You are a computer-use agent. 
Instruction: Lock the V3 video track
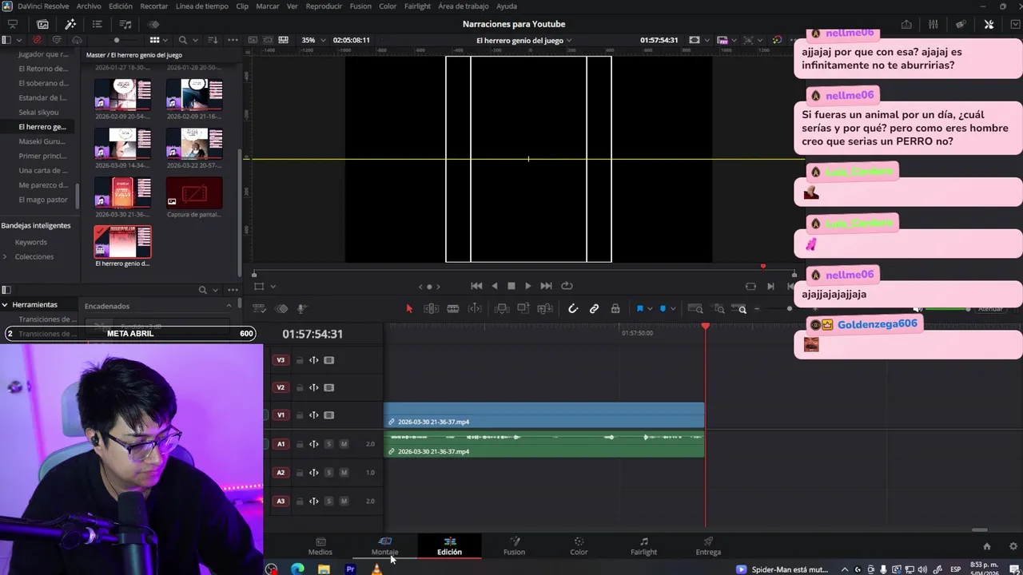point(300,360)
